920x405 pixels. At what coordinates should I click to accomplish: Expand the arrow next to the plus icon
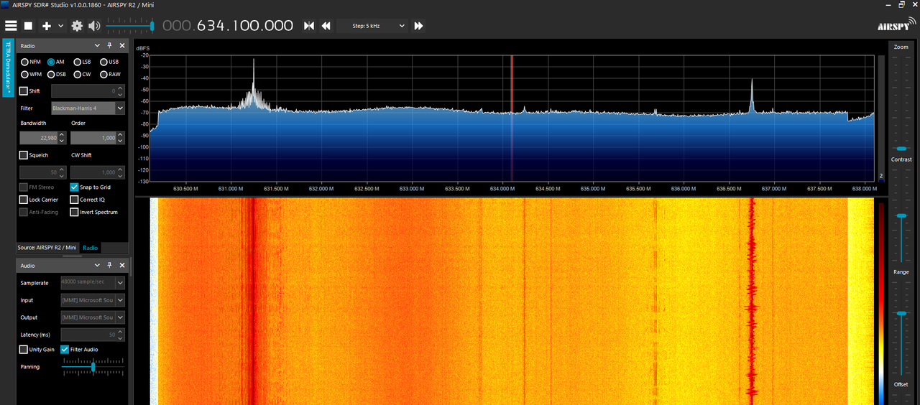[60, 26]
